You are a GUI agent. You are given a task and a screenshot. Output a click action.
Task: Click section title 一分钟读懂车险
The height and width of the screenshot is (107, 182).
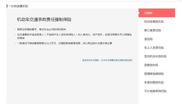18,6
